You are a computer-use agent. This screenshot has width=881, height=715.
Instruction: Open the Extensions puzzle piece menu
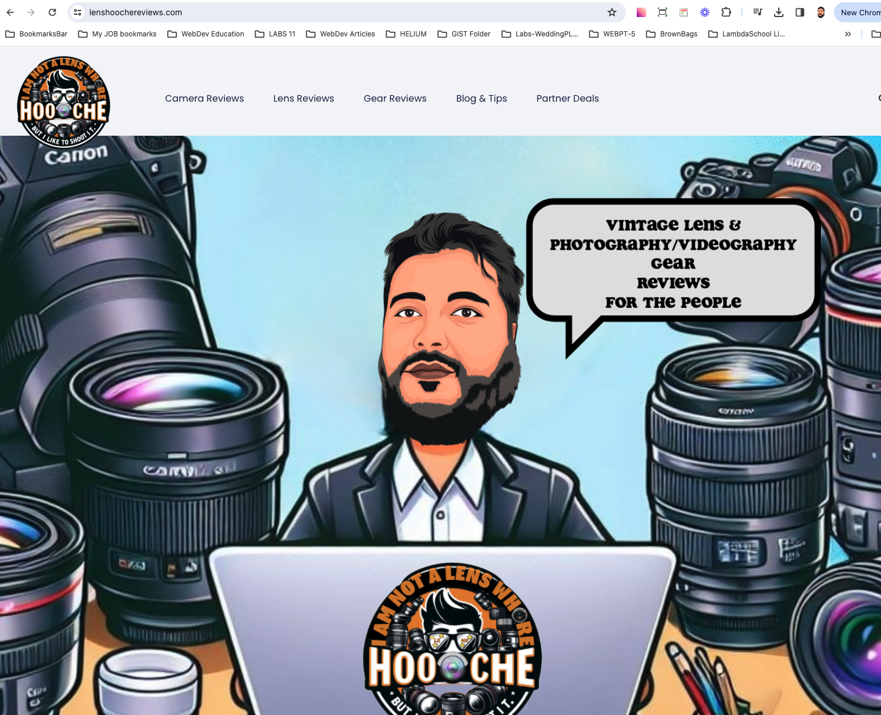(726, 12)
